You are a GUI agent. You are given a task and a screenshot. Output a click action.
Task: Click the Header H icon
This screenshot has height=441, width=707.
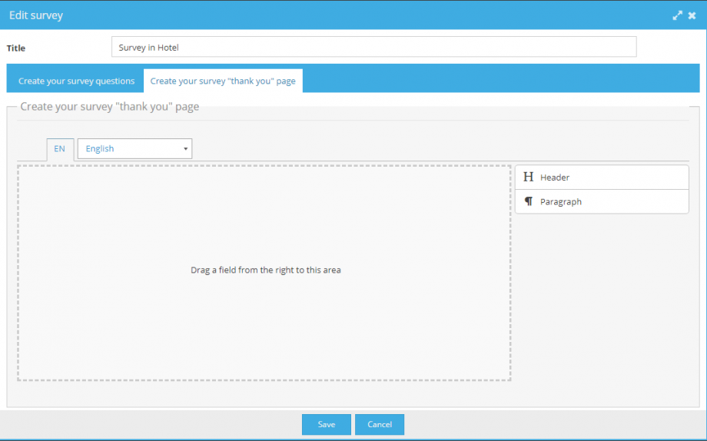point(529,177)
